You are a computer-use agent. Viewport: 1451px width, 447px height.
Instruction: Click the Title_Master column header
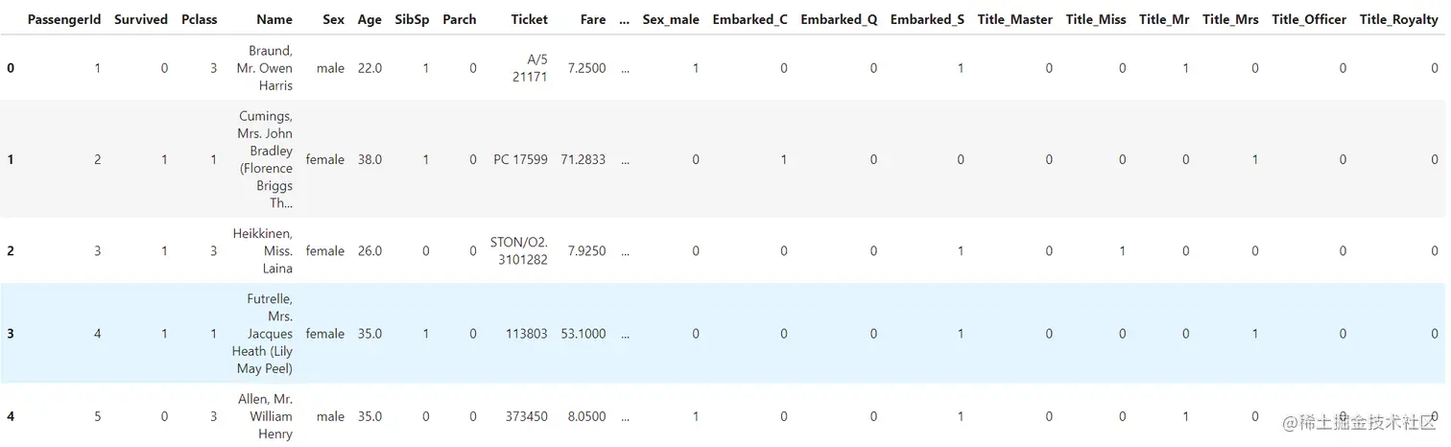(1014, 19)
